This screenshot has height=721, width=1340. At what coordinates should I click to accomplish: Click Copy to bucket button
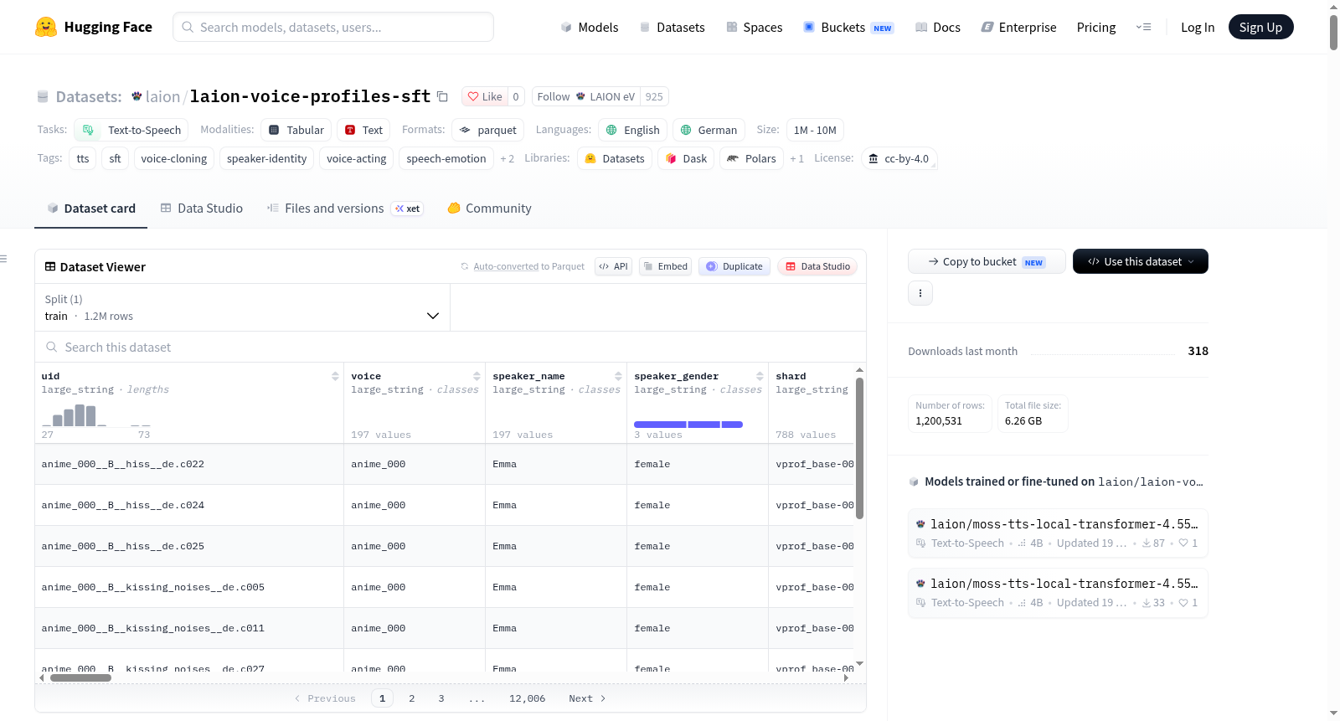coord(987,261)
